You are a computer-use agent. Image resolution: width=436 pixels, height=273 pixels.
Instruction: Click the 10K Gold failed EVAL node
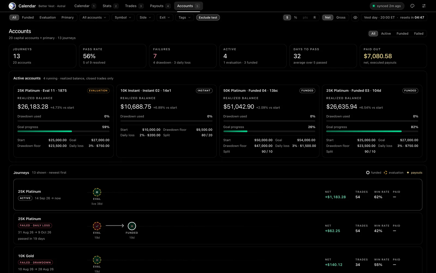97,260
